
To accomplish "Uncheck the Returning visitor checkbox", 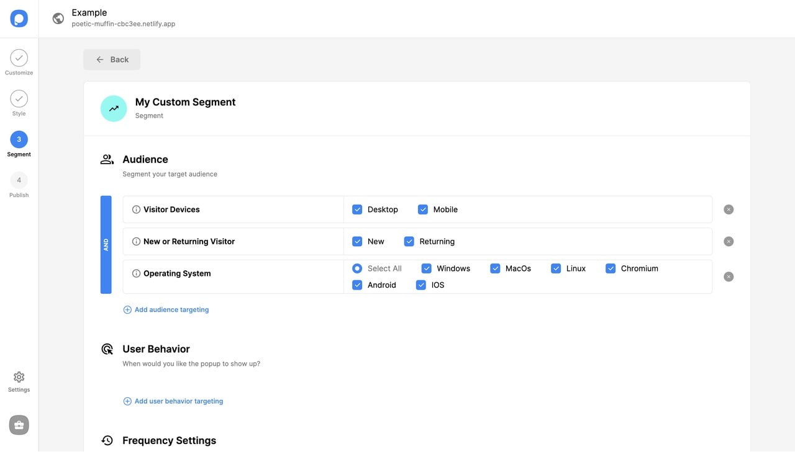I will (x=409, y=241).
